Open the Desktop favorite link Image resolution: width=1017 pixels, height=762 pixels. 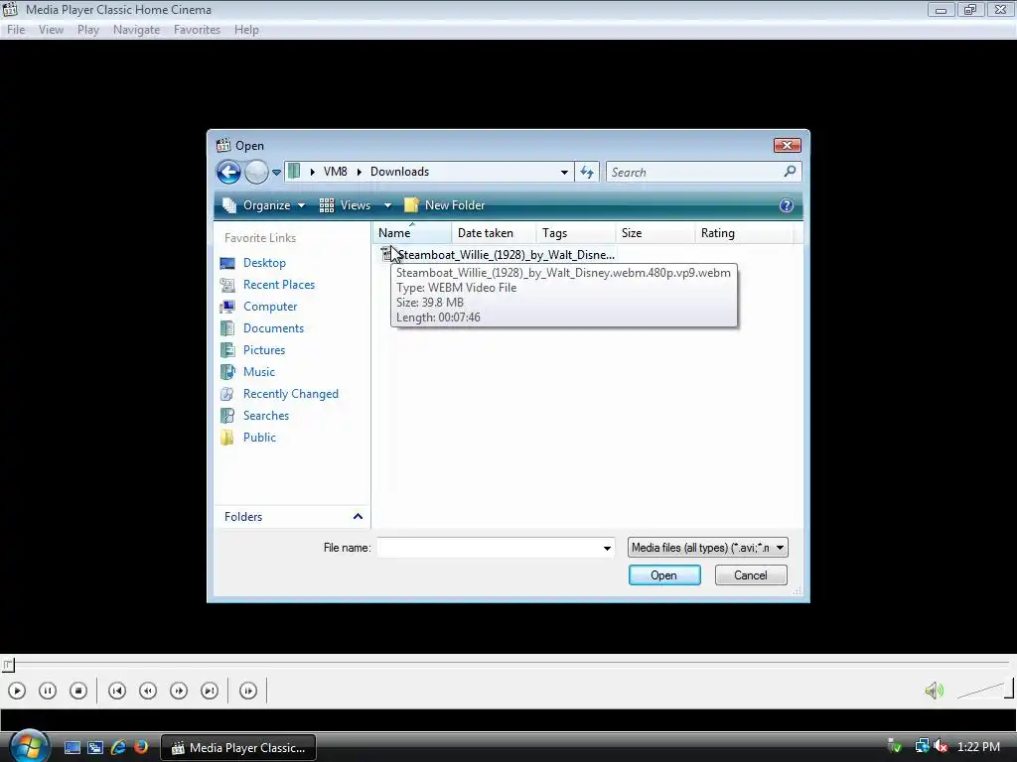[264, 262]
